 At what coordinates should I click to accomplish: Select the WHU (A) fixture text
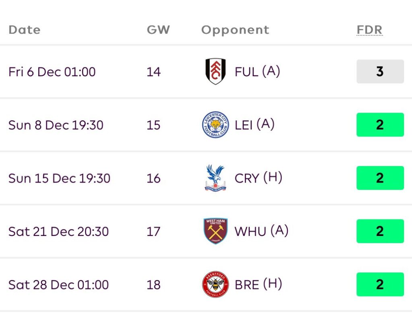click(x=261, y=231)
